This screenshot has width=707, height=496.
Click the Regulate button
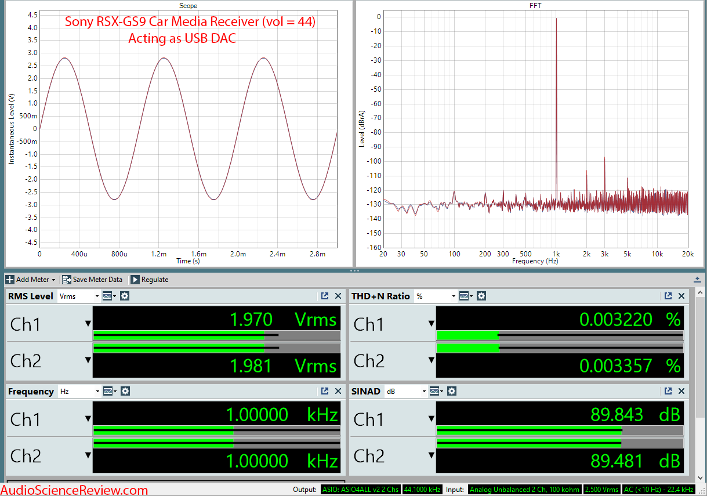[x=149, y=280]
